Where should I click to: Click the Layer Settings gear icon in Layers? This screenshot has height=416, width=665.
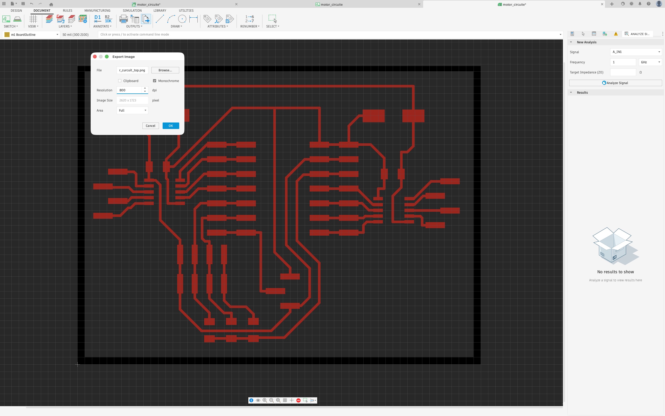tap(83, 19)
